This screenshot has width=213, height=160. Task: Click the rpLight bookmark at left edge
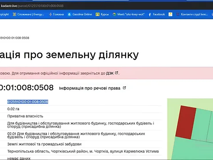point(4,14)
